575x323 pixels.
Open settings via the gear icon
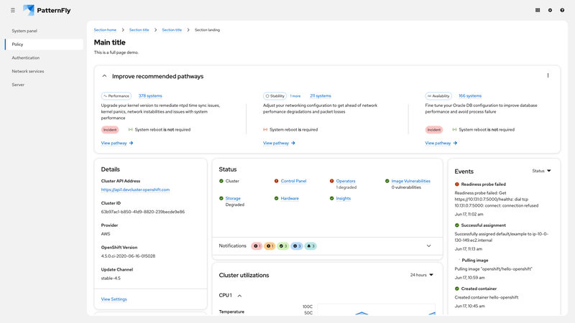coord(550,10)
